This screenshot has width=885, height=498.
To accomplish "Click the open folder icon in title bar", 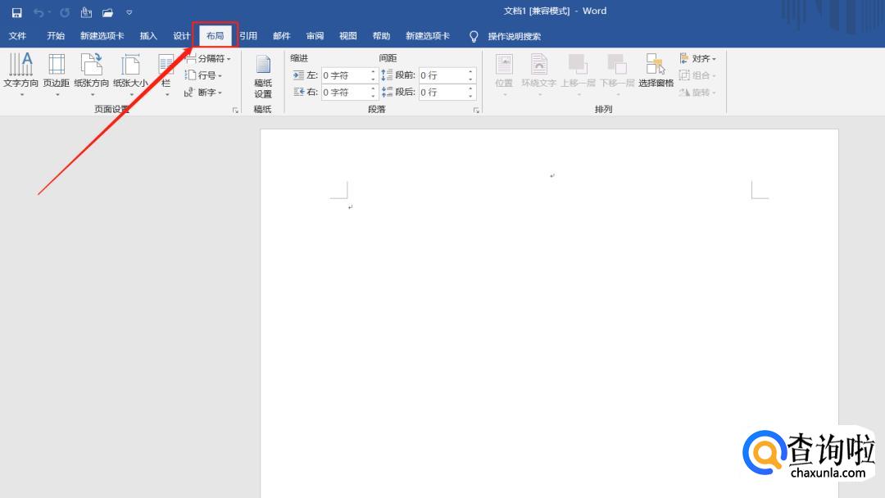I will (107, 12).
